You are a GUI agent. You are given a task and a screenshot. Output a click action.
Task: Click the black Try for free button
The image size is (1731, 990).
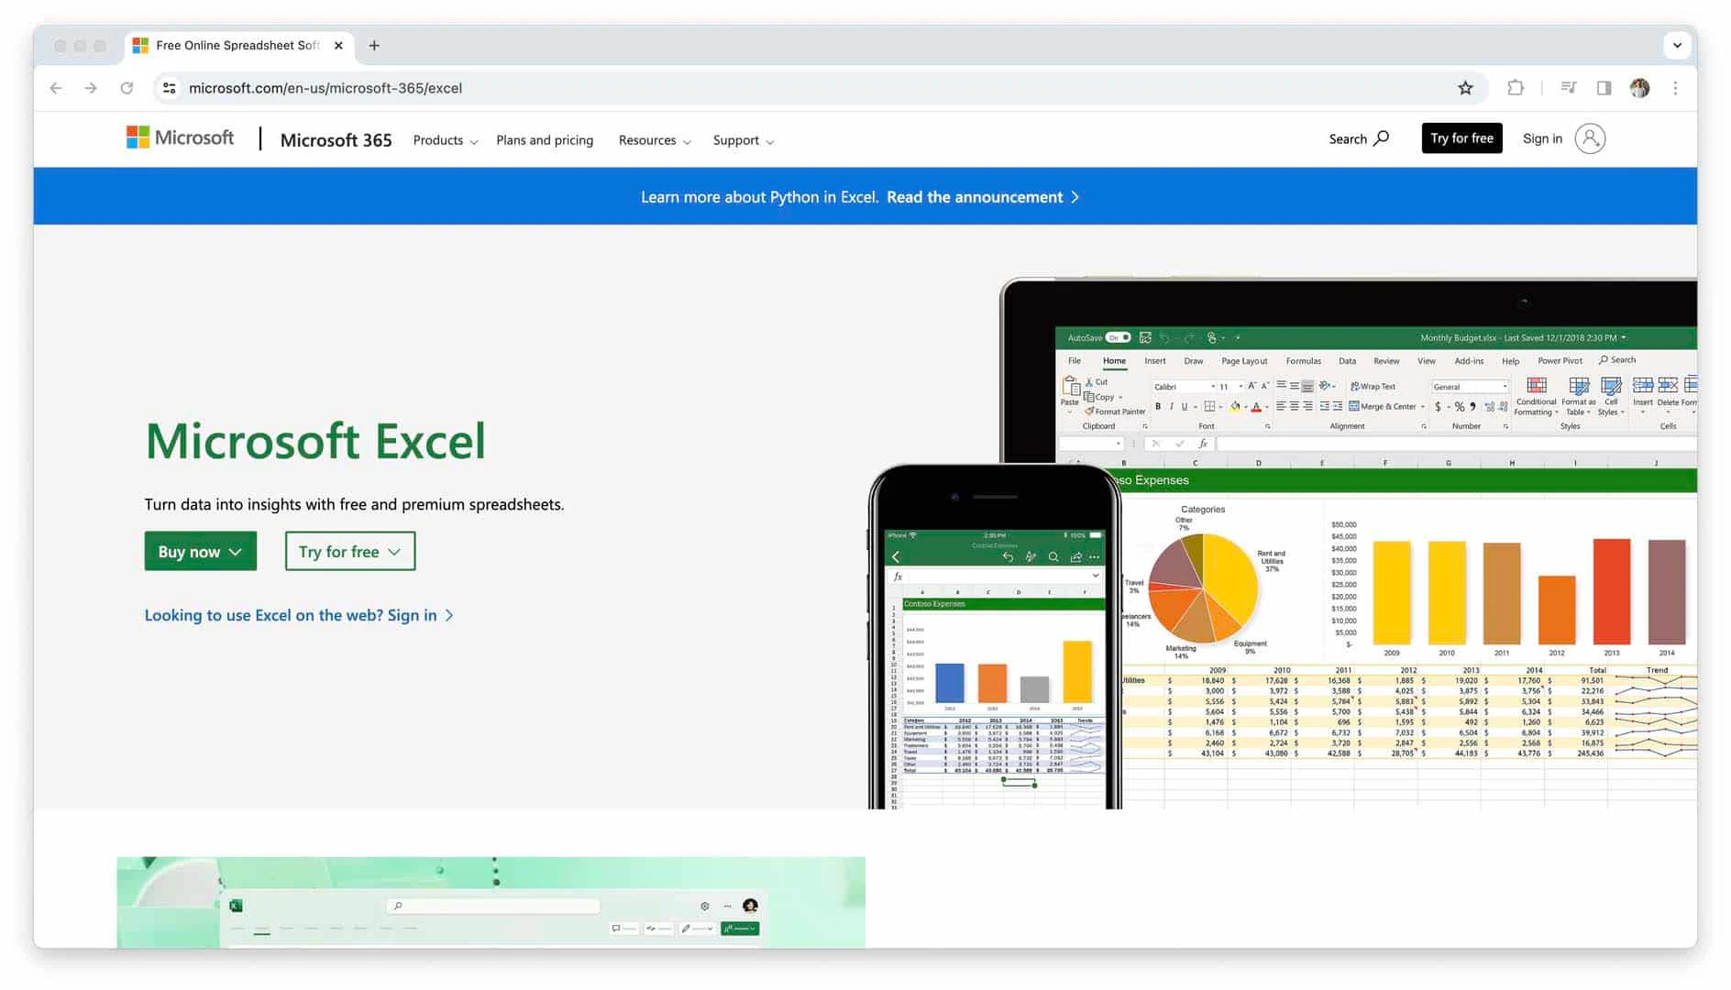pyautogui.click(x=1461, y=138)
